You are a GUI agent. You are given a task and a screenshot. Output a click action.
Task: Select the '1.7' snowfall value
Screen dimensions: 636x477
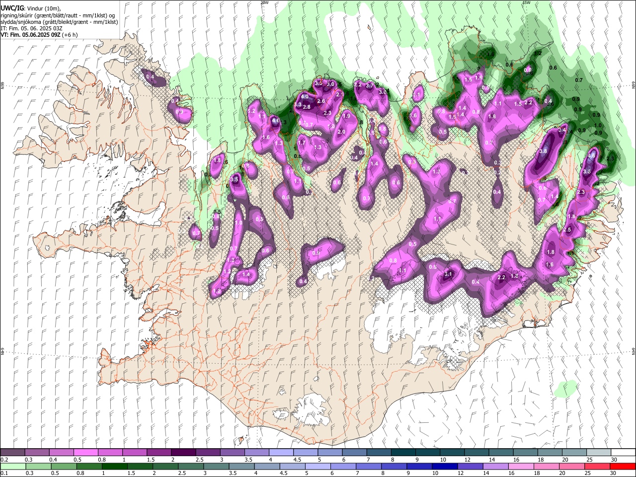click(x=302, y=143)
